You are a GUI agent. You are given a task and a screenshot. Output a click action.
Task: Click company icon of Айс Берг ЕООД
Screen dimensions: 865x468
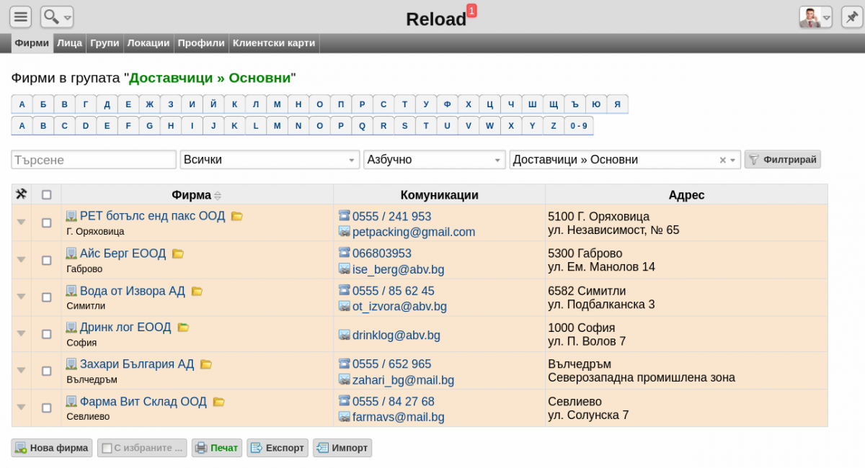[x=71, y=253]
